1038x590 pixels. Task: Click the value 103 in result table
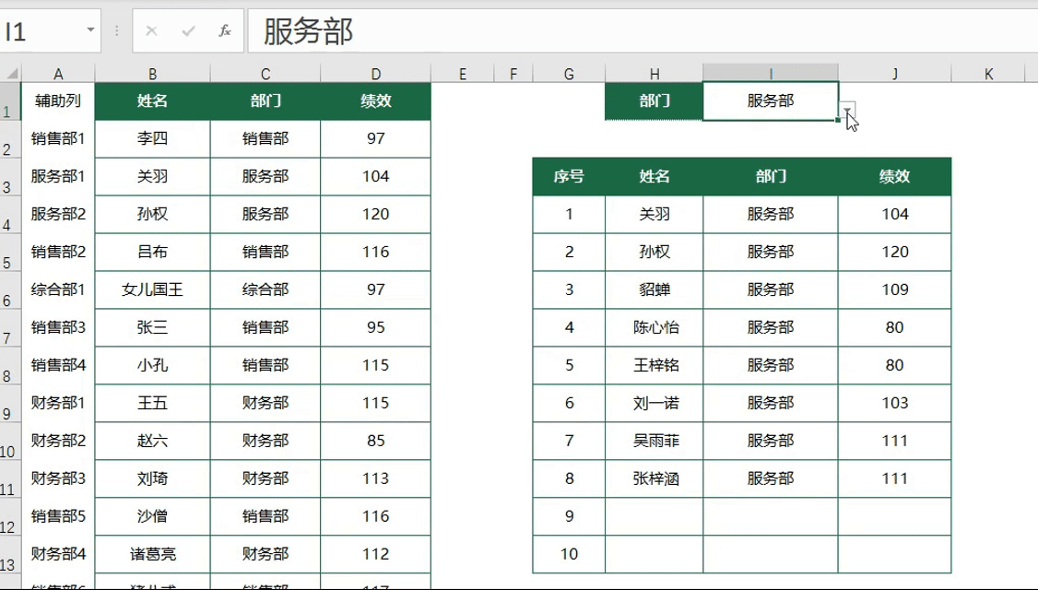[895, 403]
